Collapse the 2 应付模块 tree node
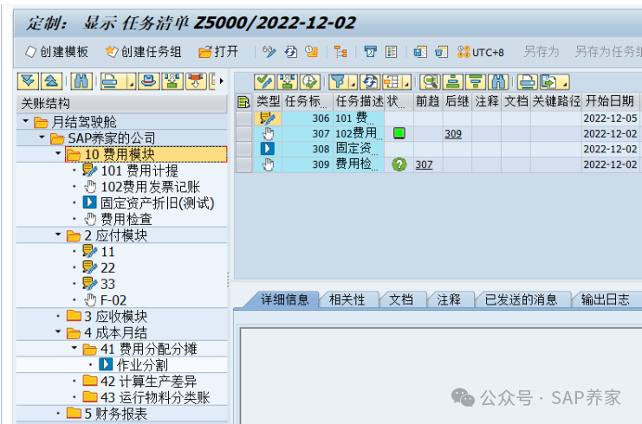This screenshot has width=642, height=424. [x=58, y=235]
